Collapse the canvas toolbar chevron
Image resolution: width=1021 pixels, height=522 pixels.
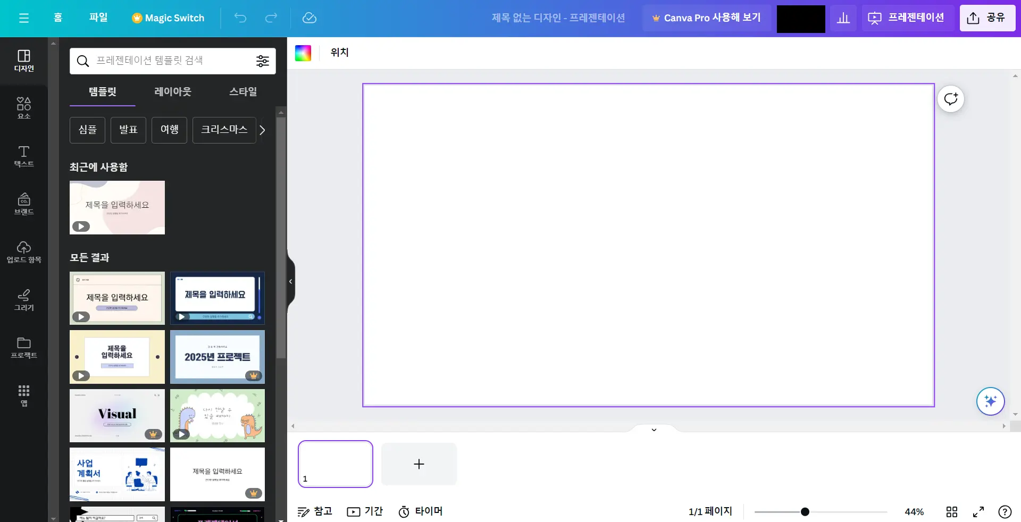(x=653, y=430)
